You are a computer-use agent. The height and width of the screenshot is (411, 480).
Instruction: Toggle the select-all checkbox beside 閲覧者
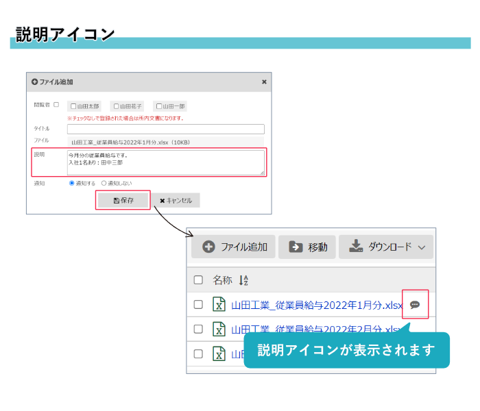point(56,105)
